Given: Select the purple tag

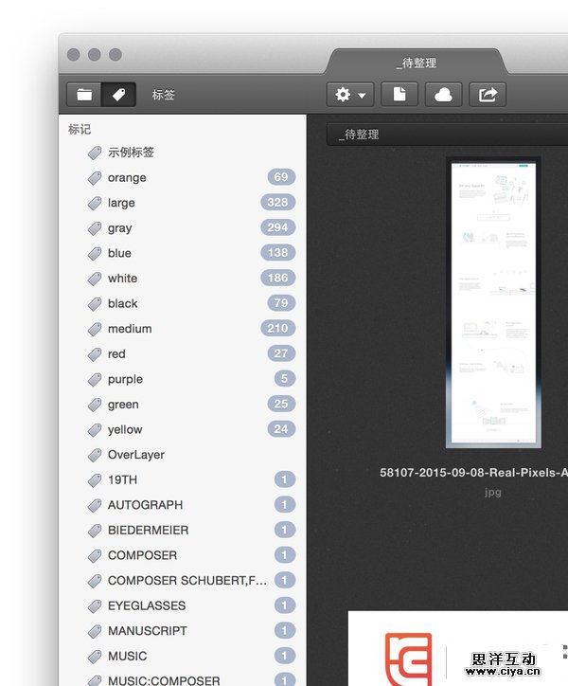Looking at the screenshot, I should click(183, 379).
